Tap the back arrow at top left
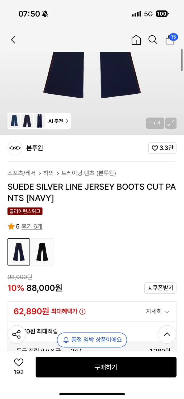Image resolution: width=184 pixels, height=399 pixels. coord(13,40)
